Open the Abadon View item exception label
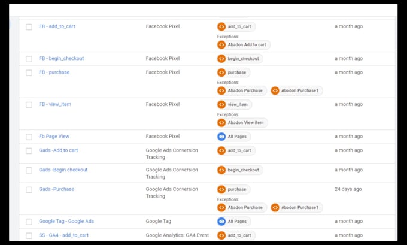Image resolution: width=407 pixels, height=245 pixels. pyautogui.click(x=245, y=123)
